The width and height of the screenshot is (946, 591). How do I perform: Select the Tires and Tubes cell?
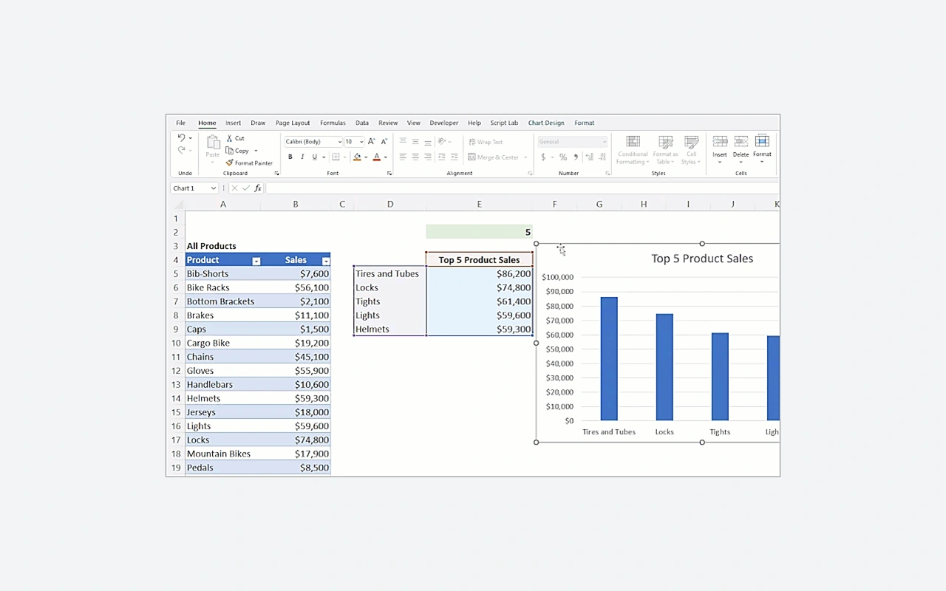point(390,273)
